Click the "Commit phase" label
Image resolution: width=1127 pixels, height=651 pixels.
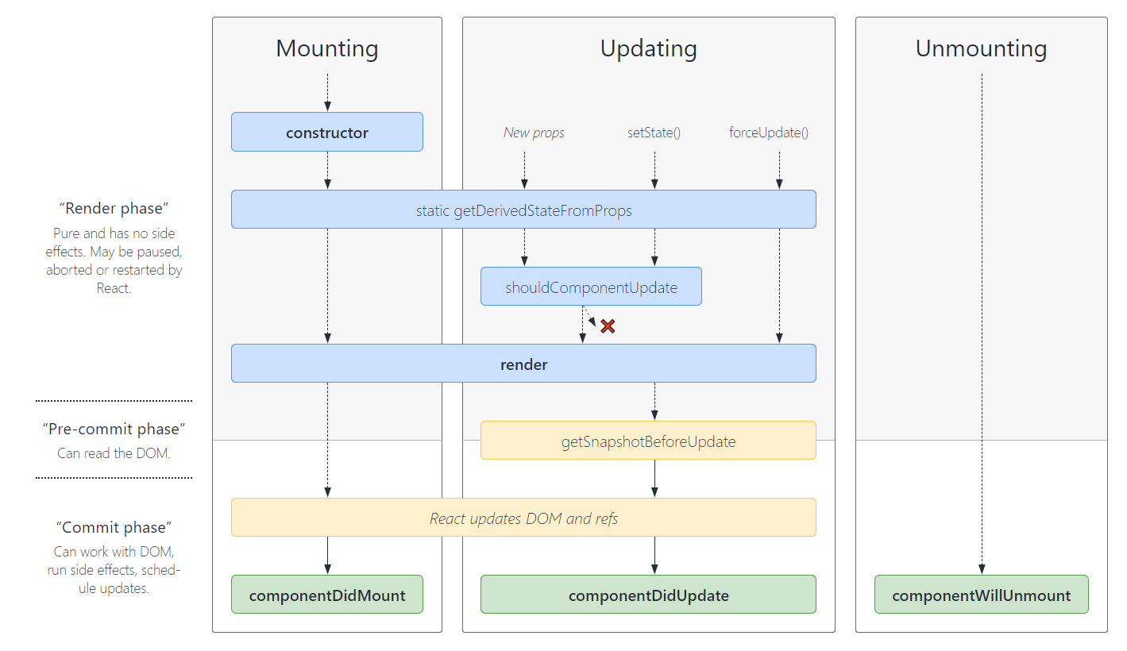coord(114,527)
